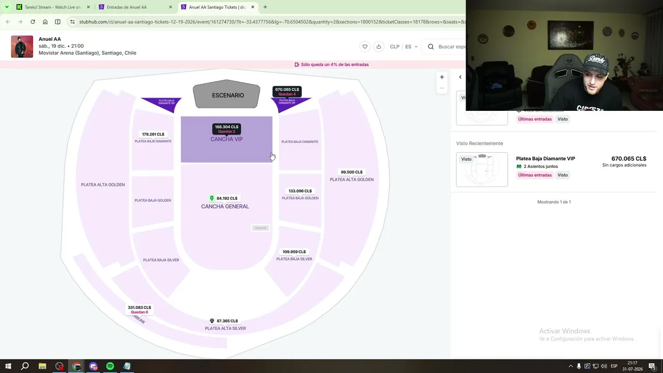663x373 pixels.
Task: Click the Sólo queda un 4% banner
Action: coord(331,65)
